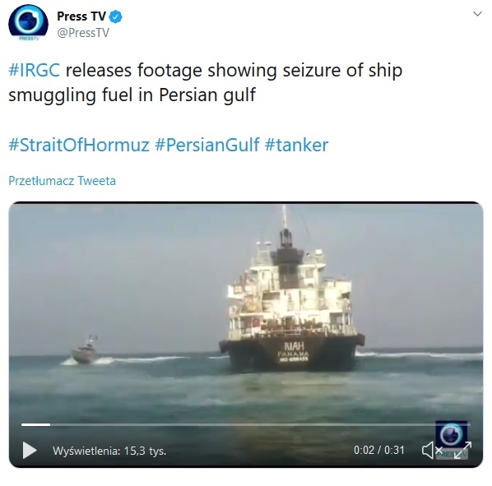Viewport: 492px width, 486px height.
Task: Click the 0:02 / 0:31 time display
Action: coord(379,451)
